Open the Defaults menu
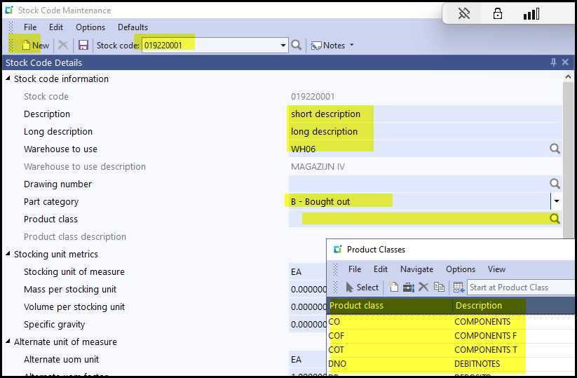Screen dimensions: 577x378 133,27
